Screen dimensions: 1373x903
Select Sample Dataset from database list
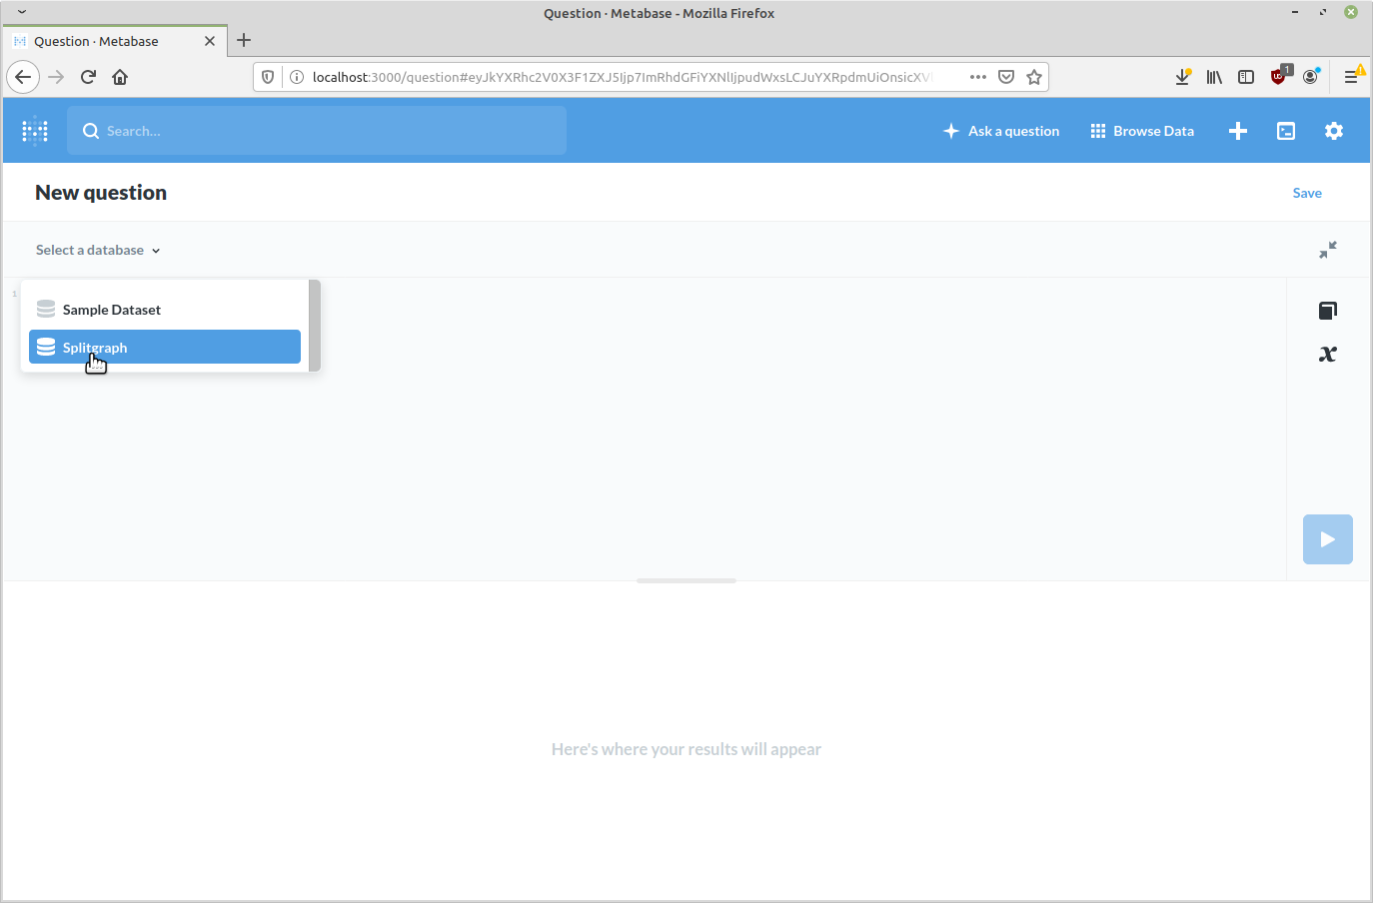(x=165, y=310)
